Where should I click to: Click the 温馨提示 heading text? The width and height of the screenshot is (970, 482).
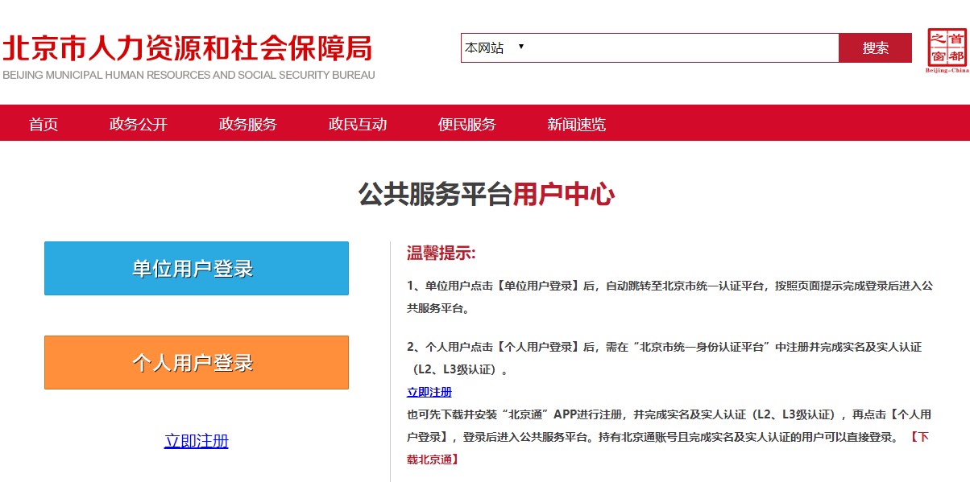coord(441,253)
